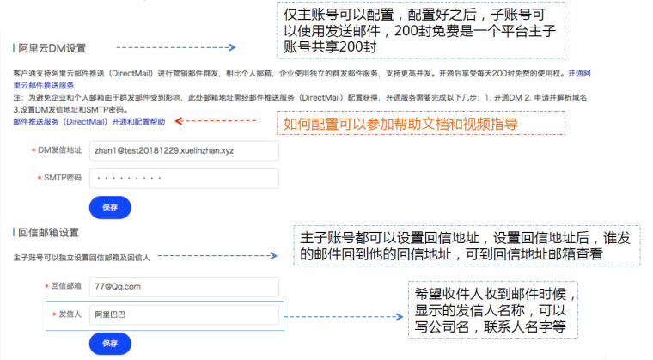This screenshot has width=653, height=360.
Task: Click the SMTP密码 password field
Action: click(184, 179)
